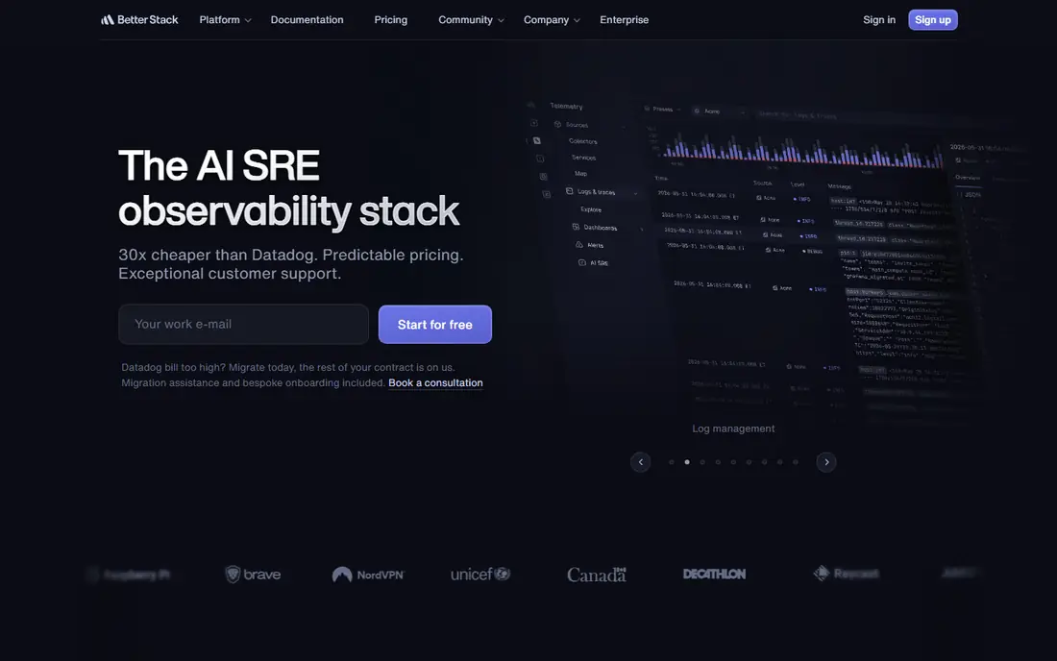Select the fourth carousel dot

718,462
